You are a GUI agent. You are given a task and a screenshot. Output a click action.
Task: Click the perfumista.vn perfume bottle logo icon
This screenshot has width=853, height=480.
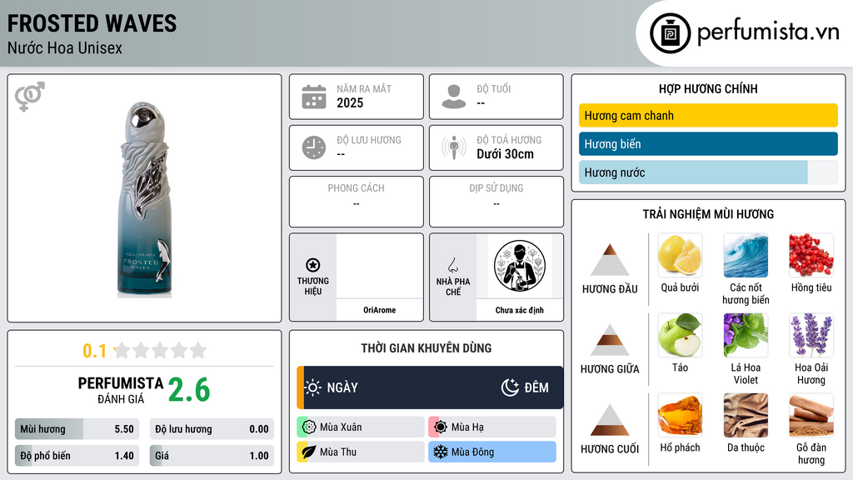[x=670, y=33]
